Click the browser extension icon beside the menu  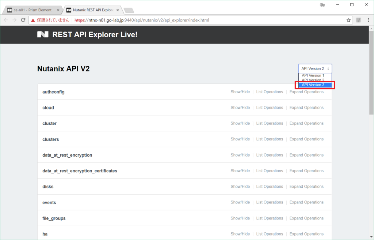click(x=358, y=20)
